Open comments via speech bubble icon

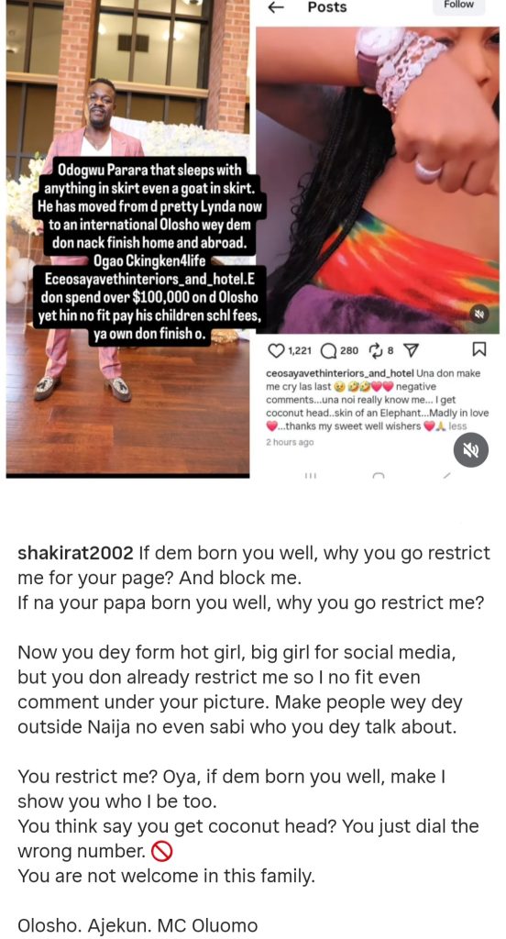coord(329,350)
